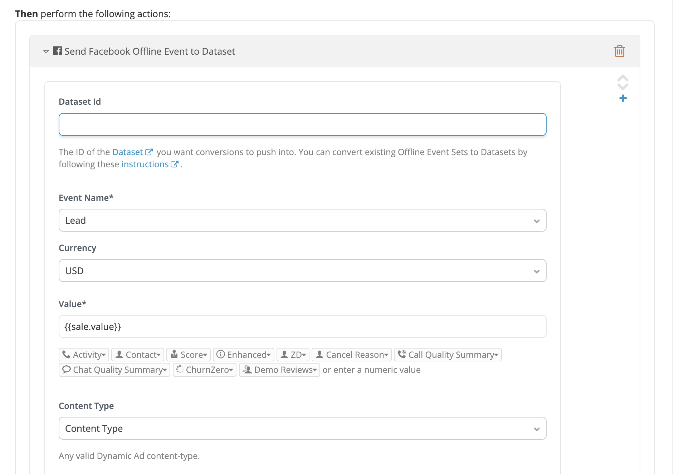This screenshot has height=474, width=684.
Task: Open the Activity variable menu
Action: [84, 355]
